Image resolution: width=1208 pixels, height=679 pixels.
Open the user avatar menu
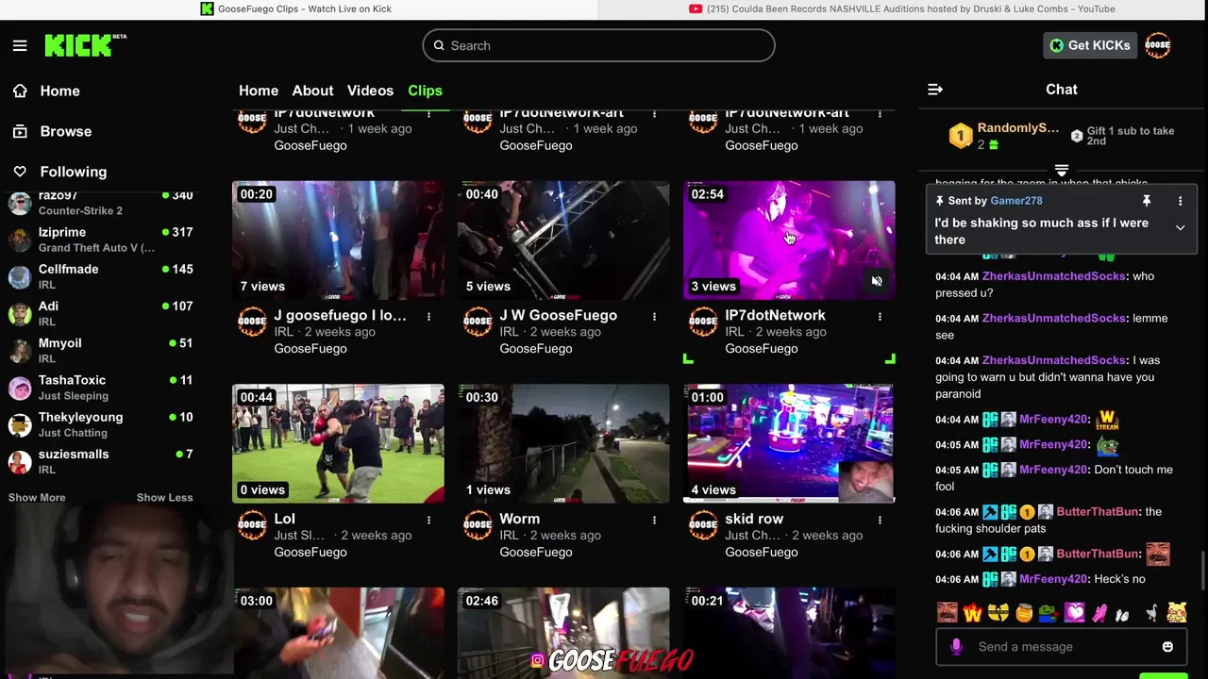click(1157, 45)
